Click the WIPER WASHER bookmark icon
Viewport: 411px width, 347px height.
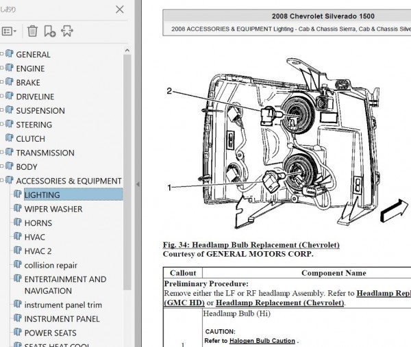(x=18, y=208)
